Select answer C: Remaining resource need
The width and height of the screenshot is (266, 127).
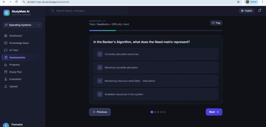click(156, 81)
